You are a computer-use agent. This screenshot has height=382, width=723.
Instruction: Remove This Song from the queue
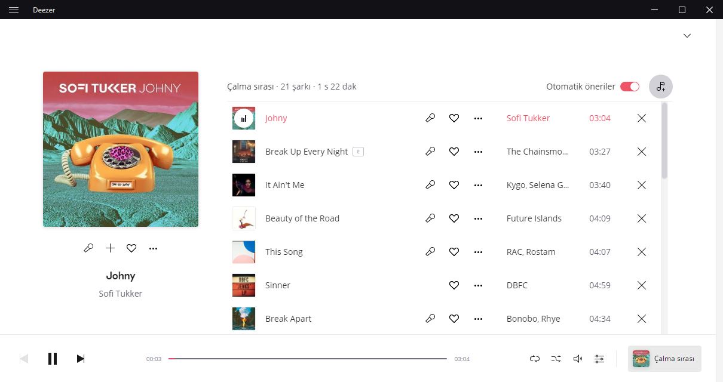coord(642,252)
